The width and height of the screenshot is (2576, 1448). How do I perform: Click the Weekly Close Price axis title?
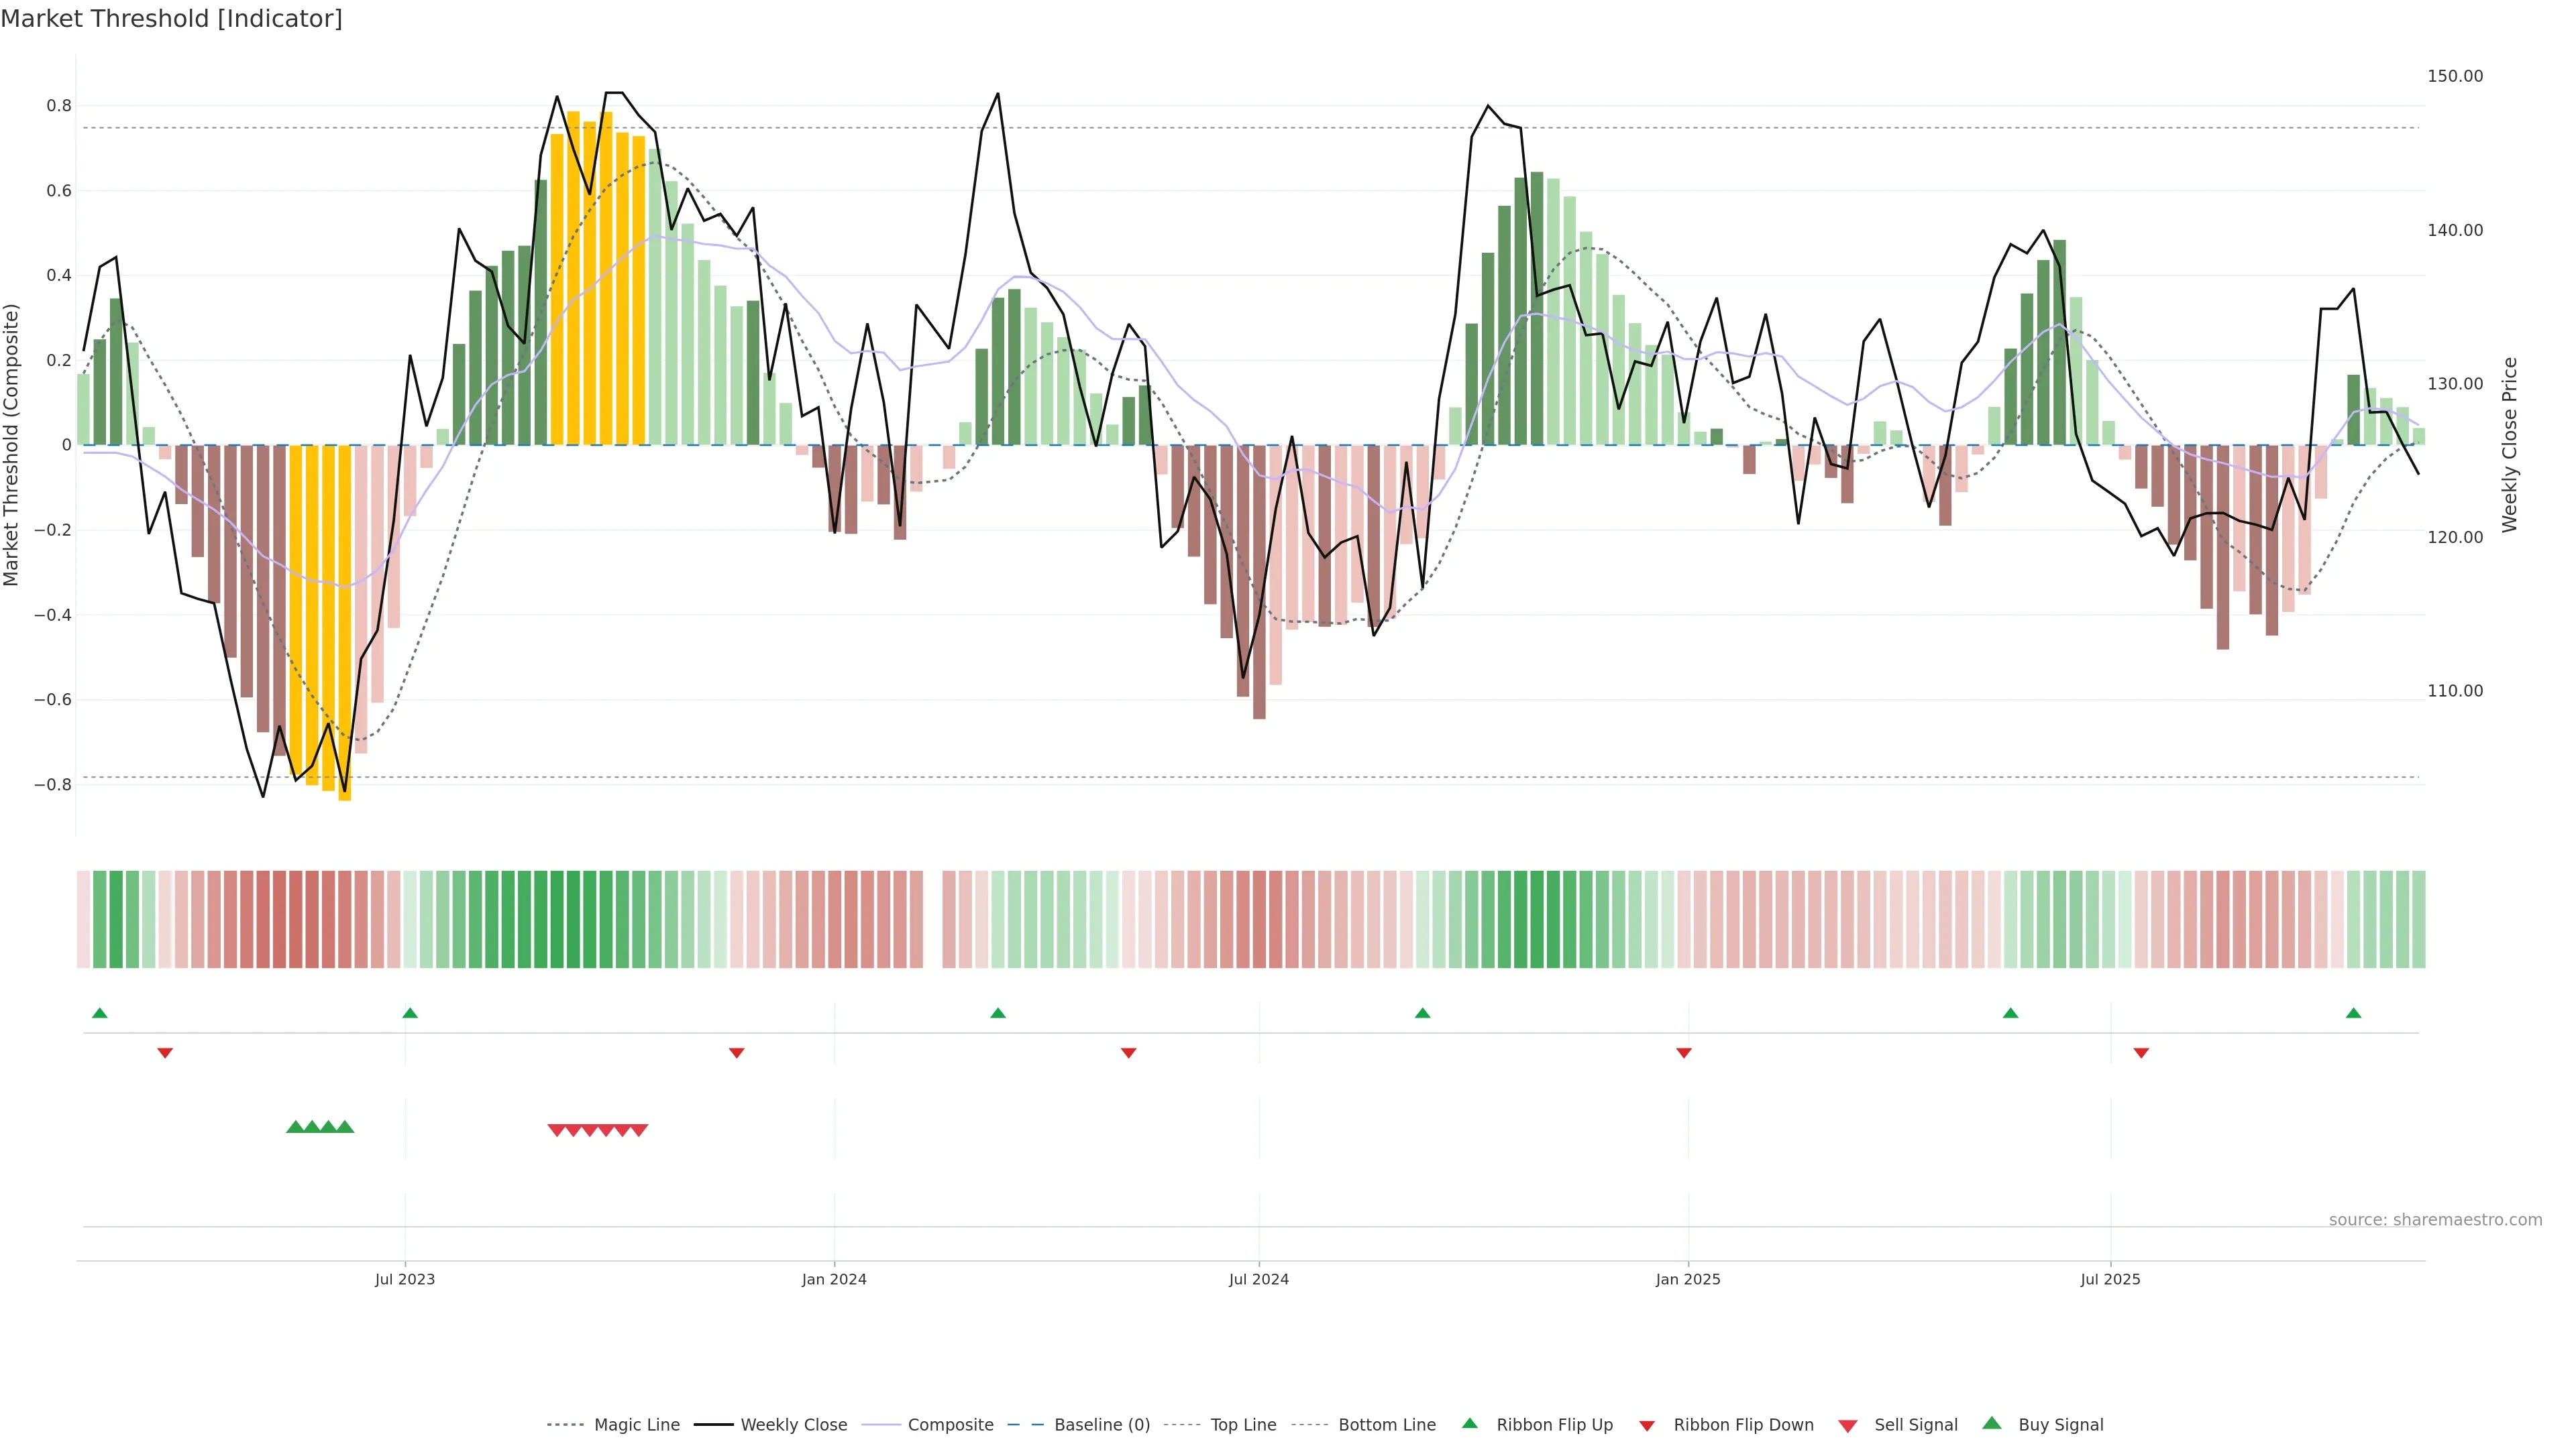[2509, 444]
